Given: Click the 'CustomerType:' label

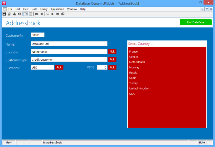Looking at the screenshot, I should click(x=17, y=60).
